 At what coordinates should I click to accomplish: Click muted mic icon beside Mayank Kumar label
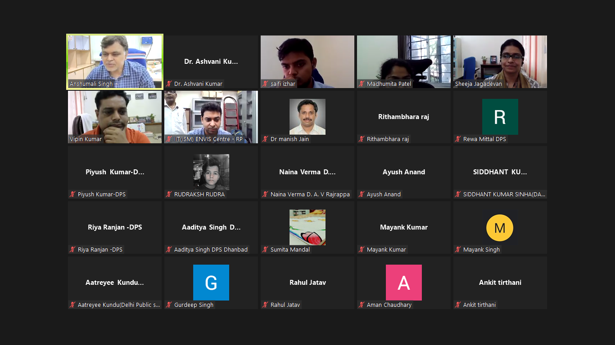[x=362, y=250]
